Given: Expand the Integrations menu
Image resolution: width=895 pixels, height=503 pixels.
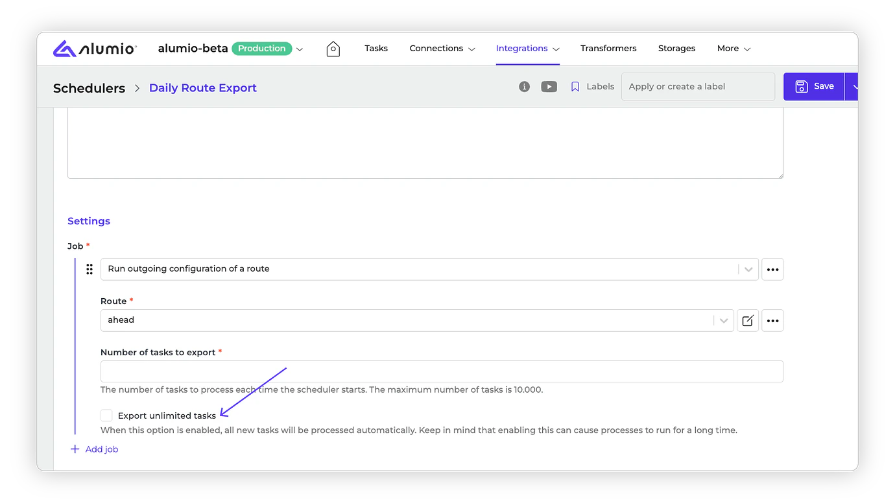Looking at the screenshot, I should (528, 49).
